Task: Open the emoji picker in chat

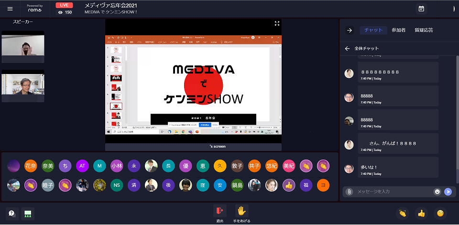Action: point(437,192)
